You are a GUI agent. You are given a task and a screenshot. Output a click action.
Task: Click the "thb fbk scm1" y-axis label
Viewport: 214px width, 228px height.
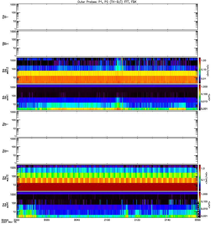[x=5, y=97]
